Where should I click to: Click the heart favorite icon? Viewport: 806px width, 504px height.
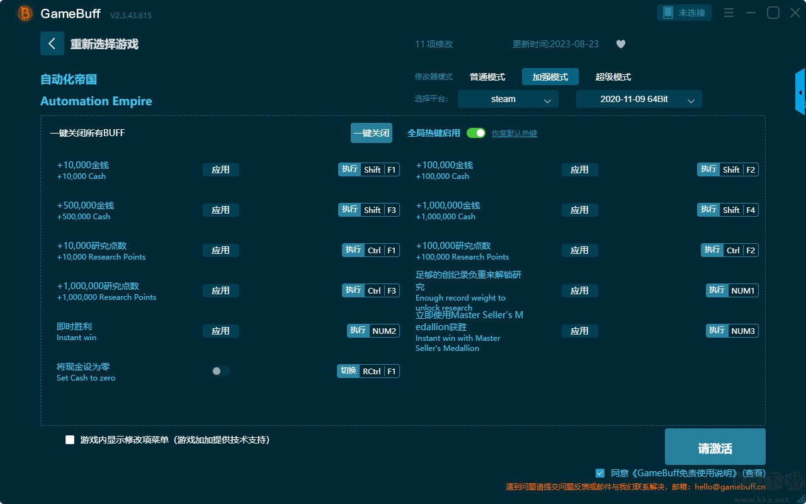(x=621, y=44)
